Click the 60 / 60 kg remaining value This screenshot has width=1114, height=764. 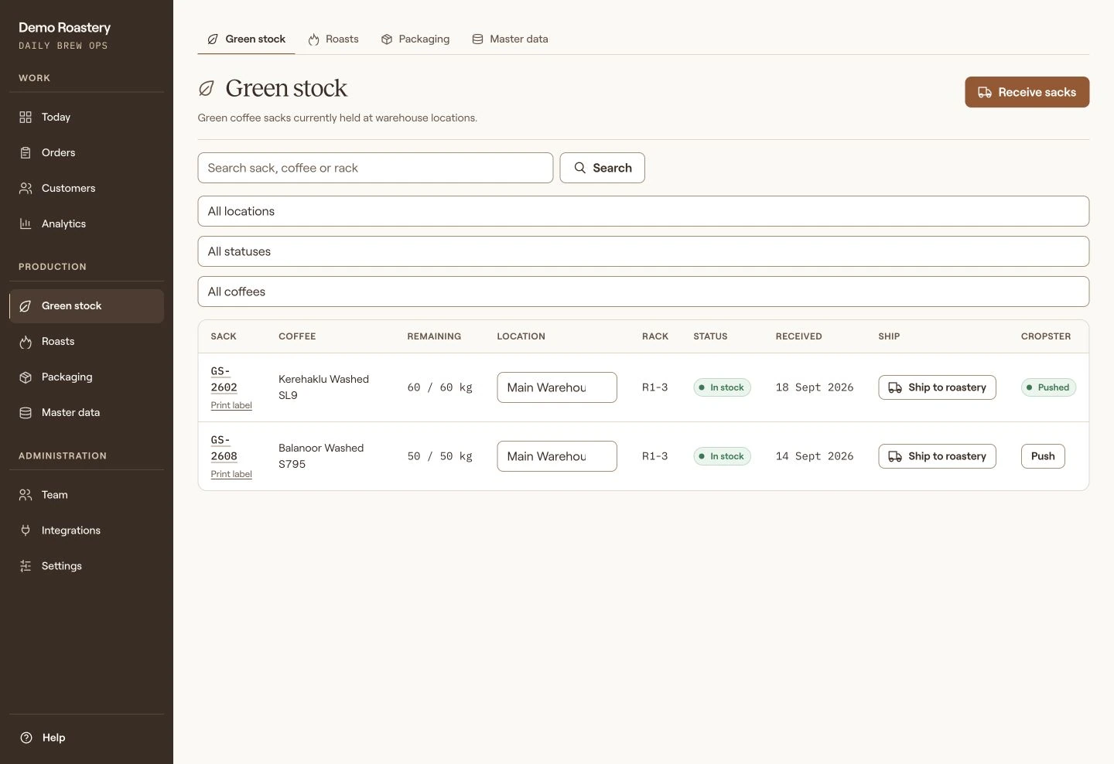(439, 387)
